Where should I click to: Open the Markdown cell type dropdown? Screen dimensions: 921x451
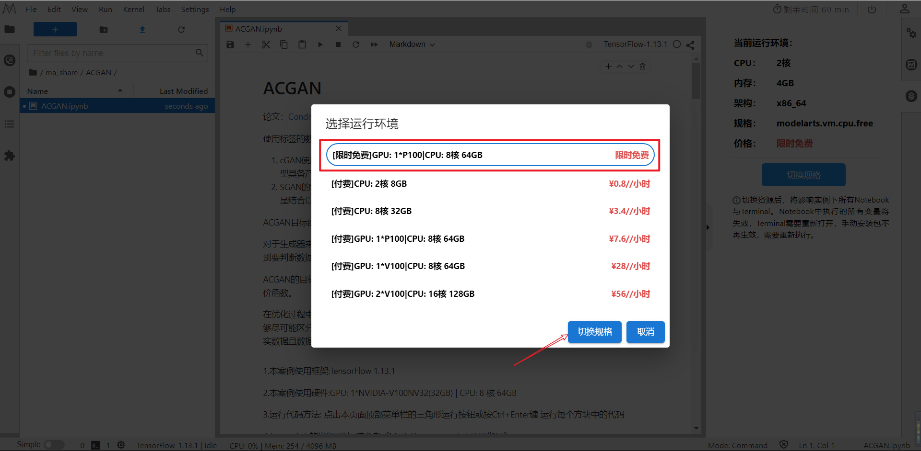[x=412, y=45]
